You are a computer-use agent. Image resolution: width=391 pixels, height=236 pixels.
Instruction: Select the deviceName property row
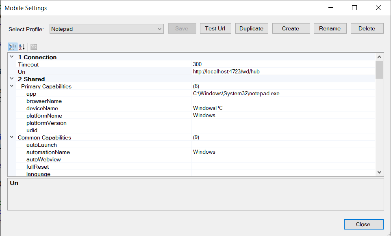click(42, 108)
